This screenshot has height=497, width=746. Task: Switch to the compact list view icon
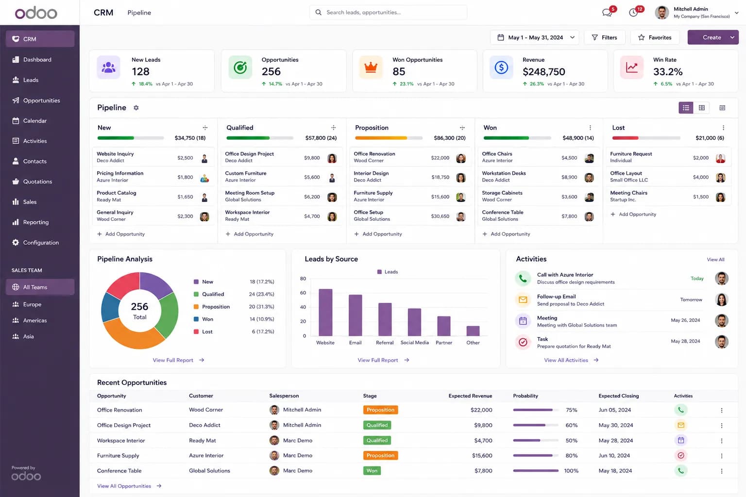pos(722,108)
